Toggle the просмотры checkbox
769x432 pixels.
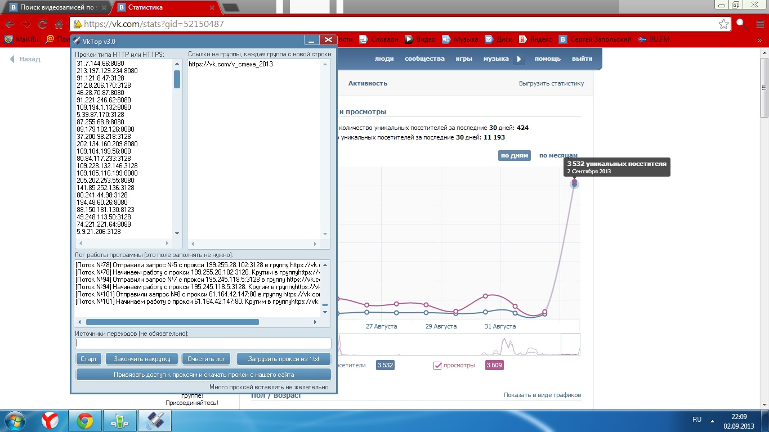pos(437,366)
